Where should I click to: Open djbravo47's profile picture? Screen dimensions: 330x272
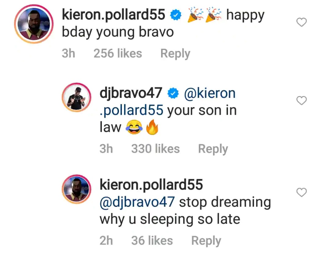pyautogui.click(x=76, y=97)
